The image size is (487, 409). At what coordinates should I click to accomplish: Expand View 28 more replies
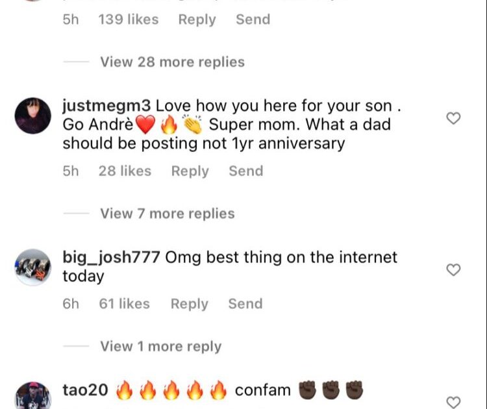coord(172,62)
